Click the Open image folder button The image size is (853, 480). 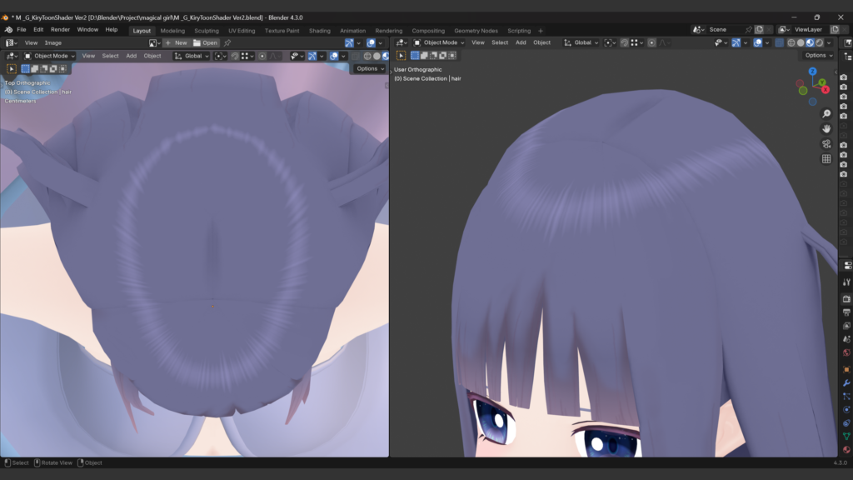205,42
